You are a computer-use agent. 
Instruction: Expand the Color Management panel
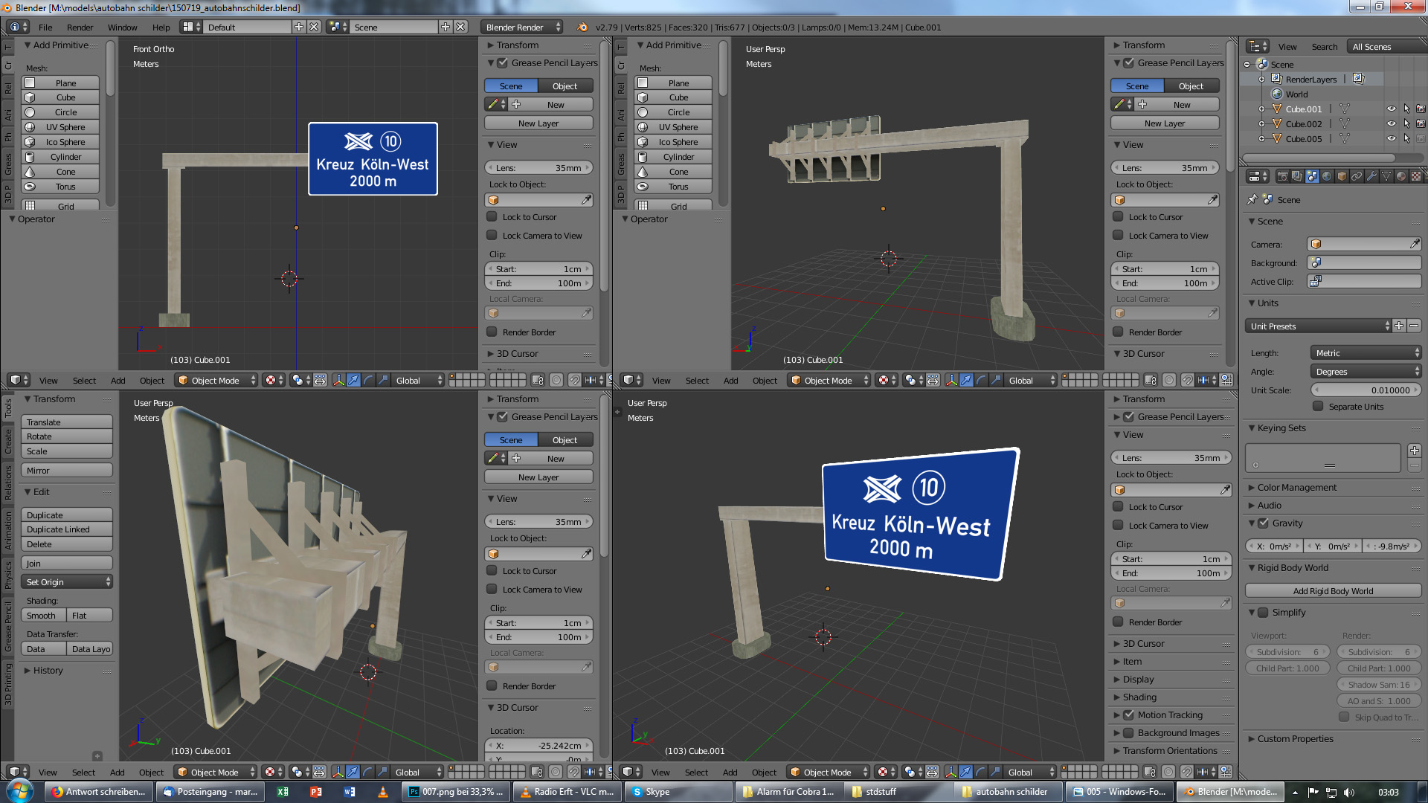pos(1296,488)
